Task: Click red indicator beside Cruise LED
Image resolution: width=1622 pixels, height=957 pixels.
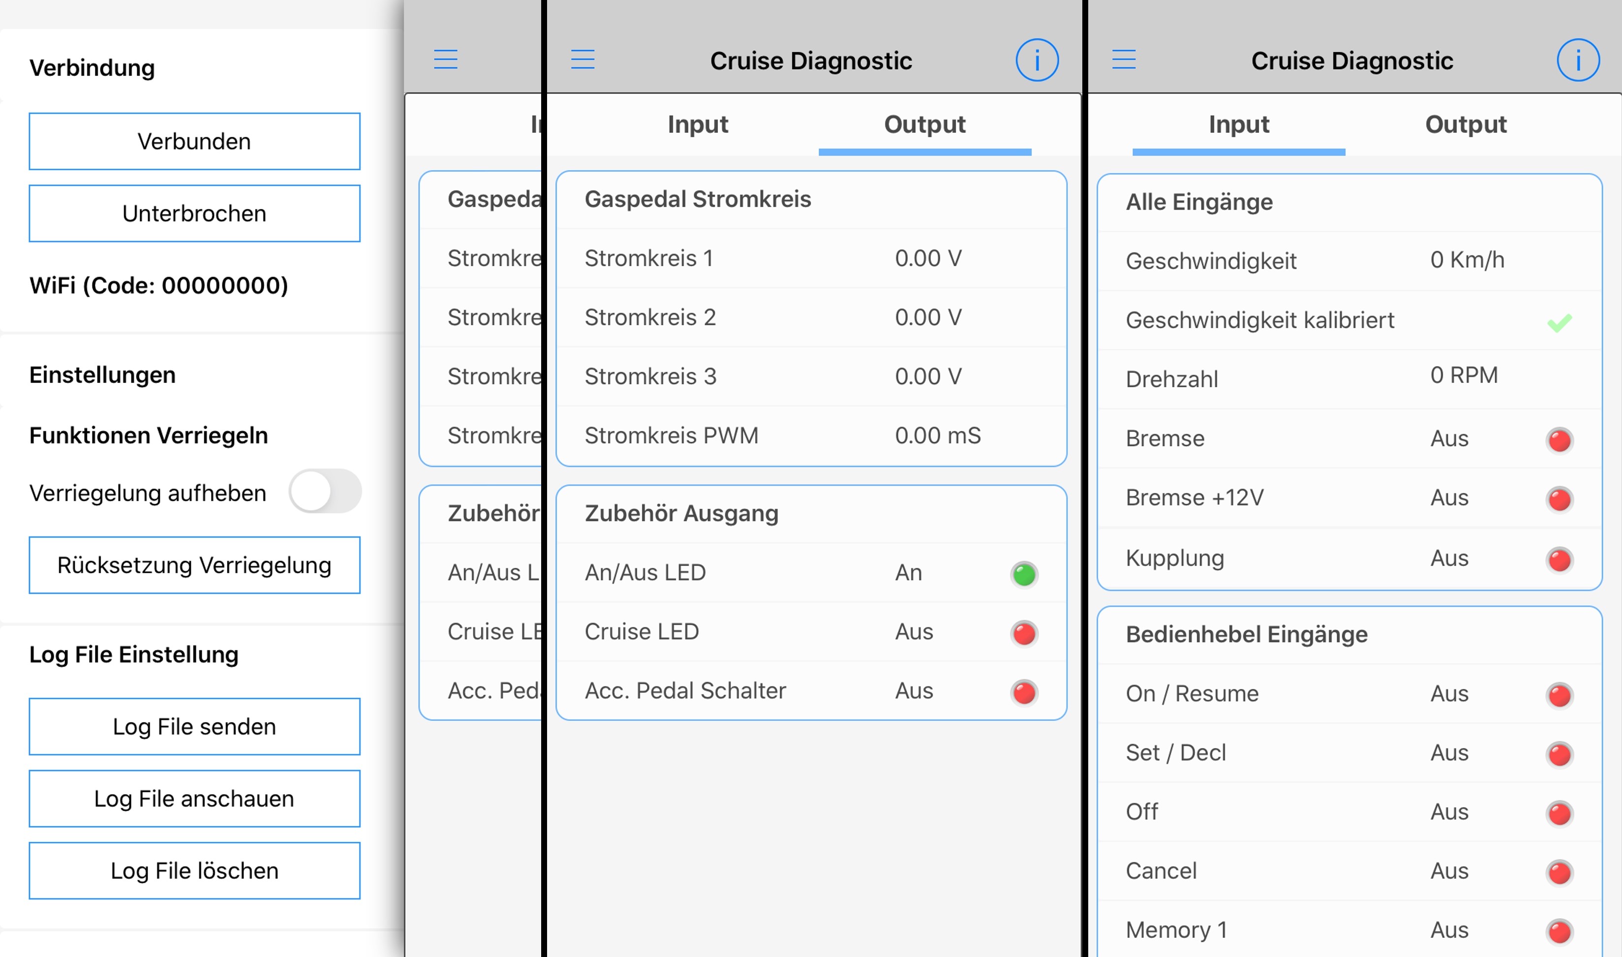Action: coord(1023,633)
